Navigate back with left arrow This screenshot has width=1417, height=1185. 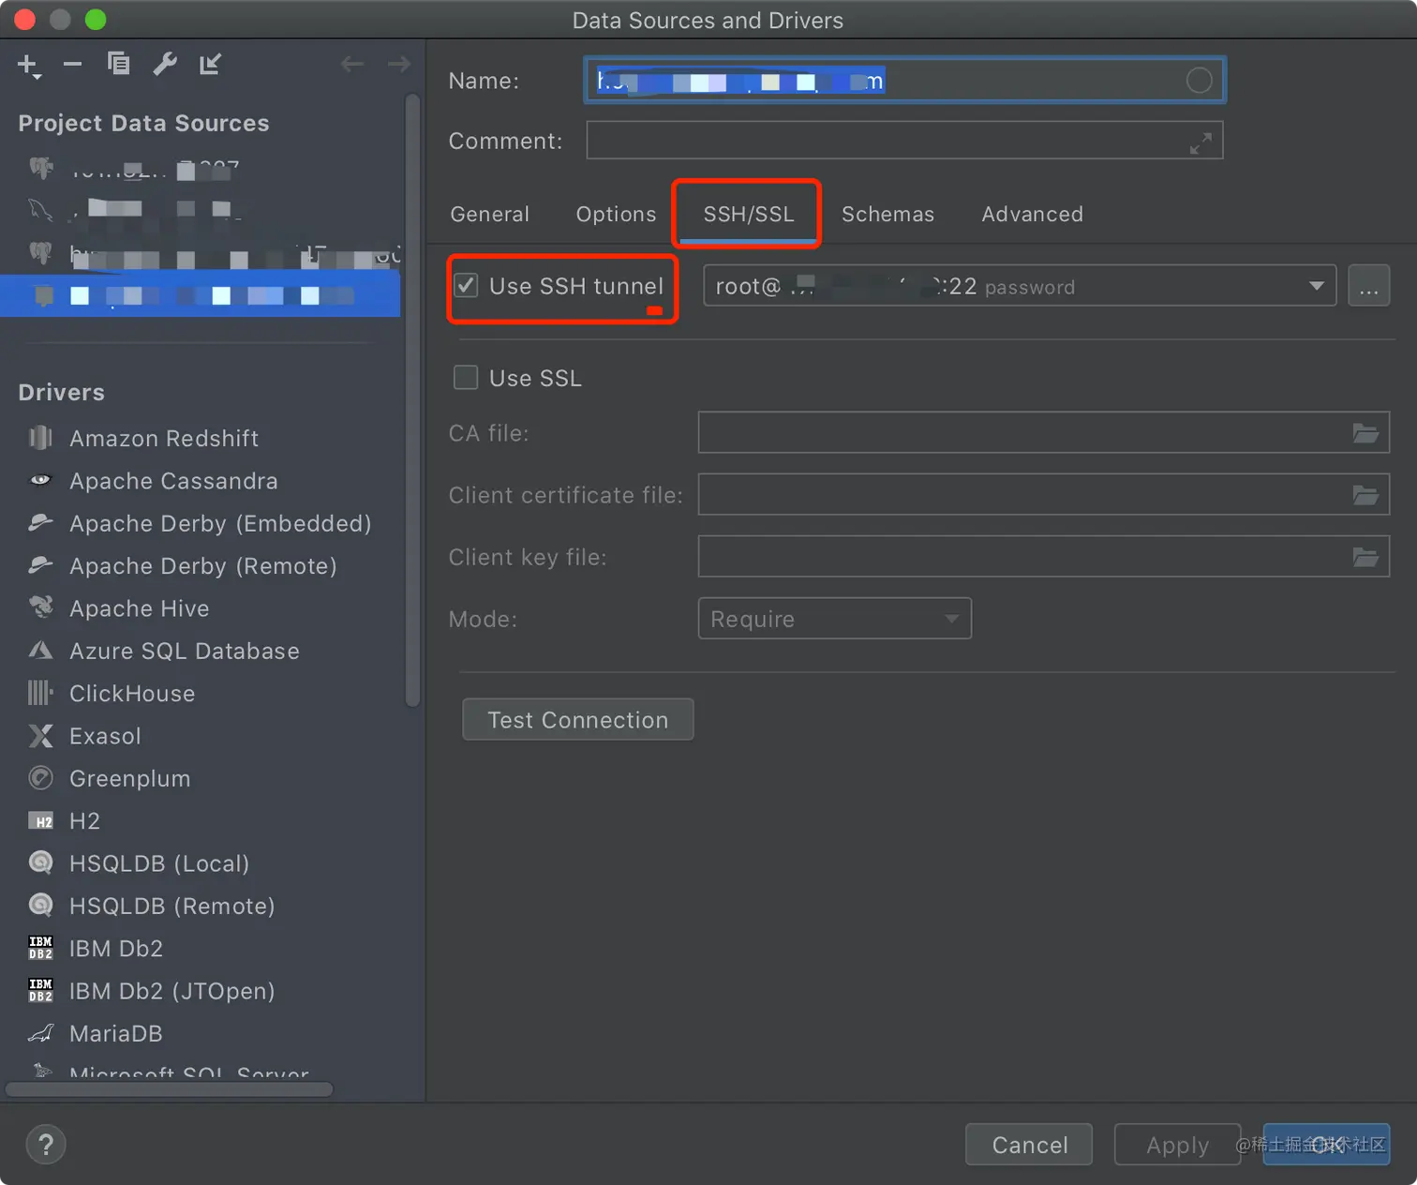(352, 64)
